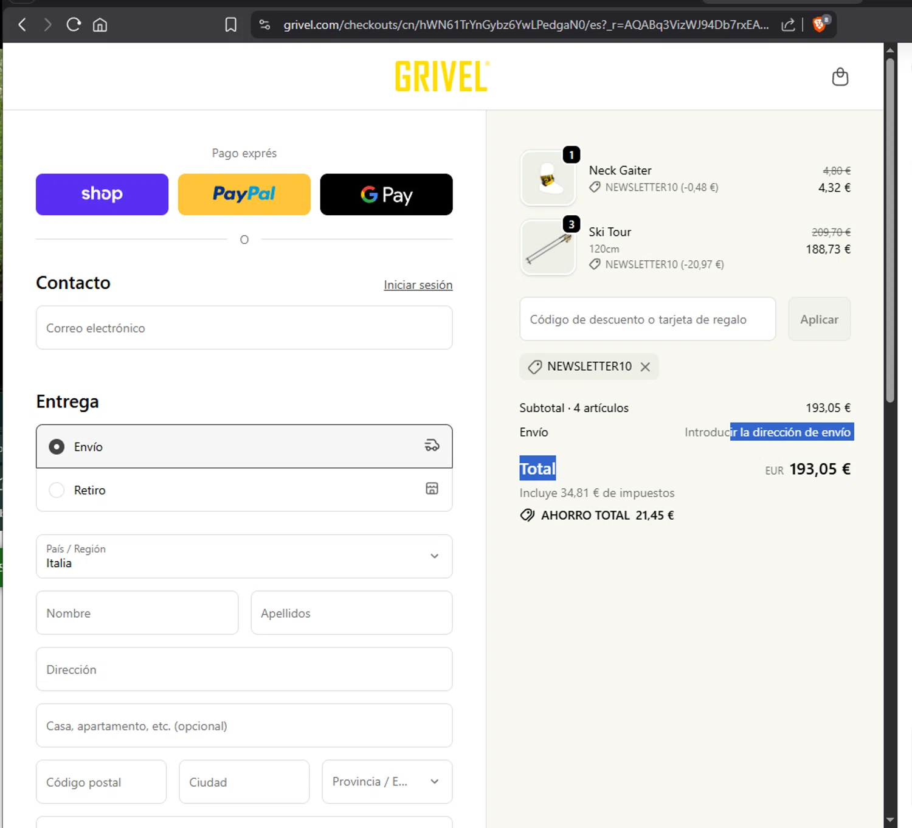The height and width of the screenshot is (828, 912).
Task: Click the Entrega heading
Action: pos(67,402)
